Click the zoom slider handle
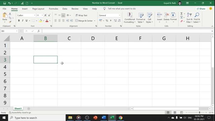215x121 pixels. tap(200, 113)
